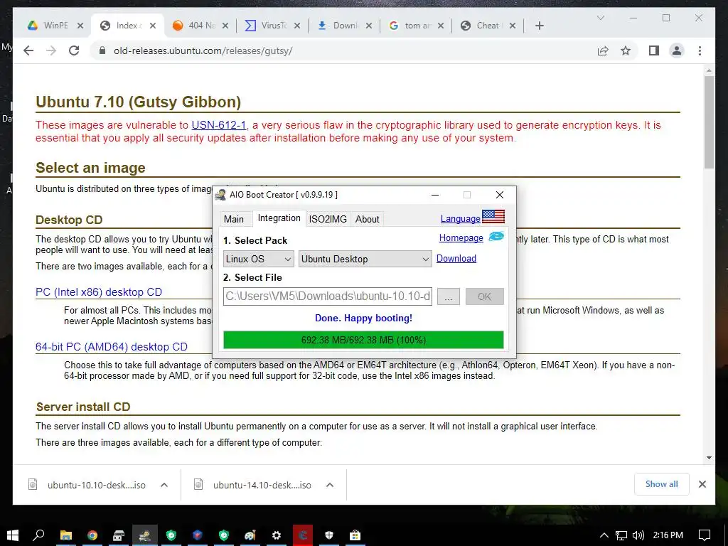The width and height of the screenshot is (728, 546).
Task: Click the page vertical scrollbar thumb
Action: pos(709,122)
